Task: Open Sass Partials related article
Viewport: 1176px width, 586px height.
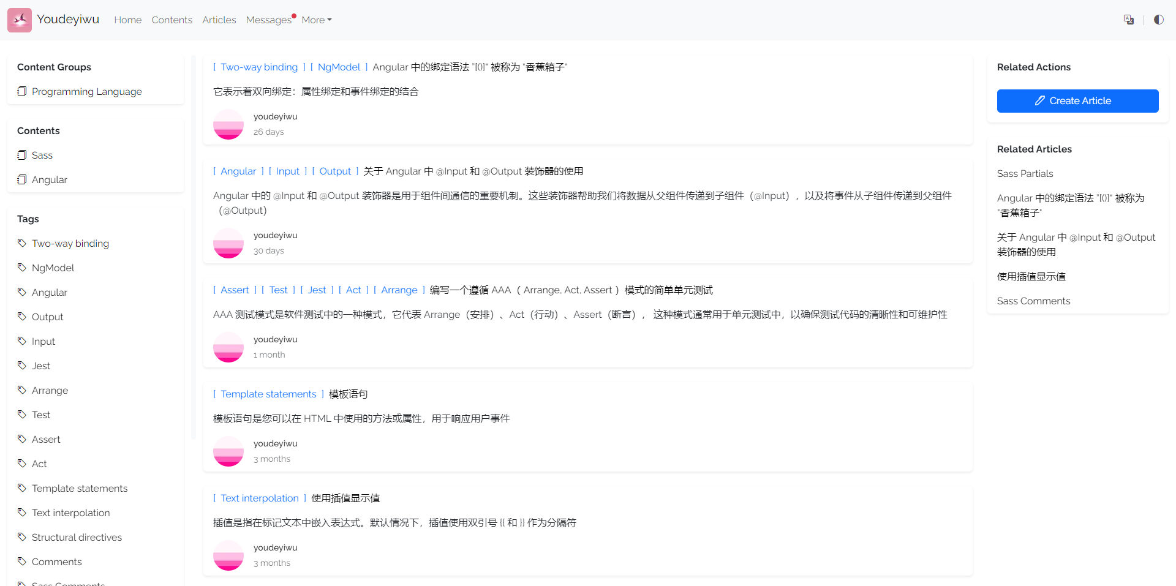Action: [x=1025, y=173]
